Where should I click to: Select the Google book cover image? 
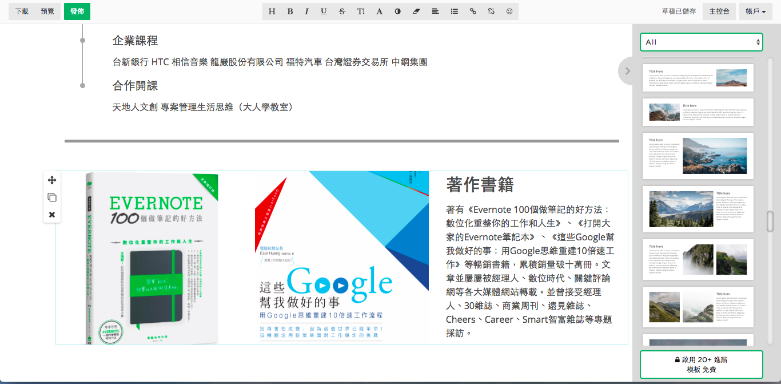coord(342,258)
